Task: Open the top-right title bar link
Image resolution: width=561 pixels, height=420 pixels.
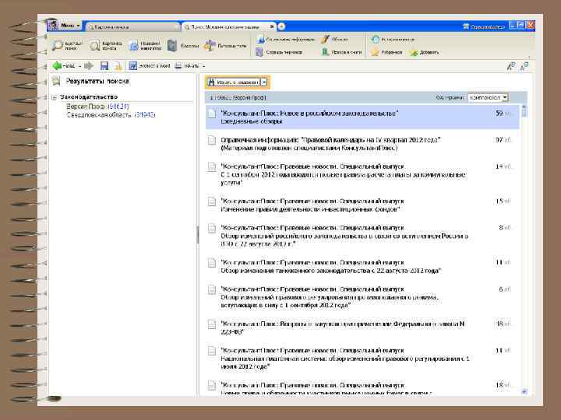Action: click(x=484, y=26)
